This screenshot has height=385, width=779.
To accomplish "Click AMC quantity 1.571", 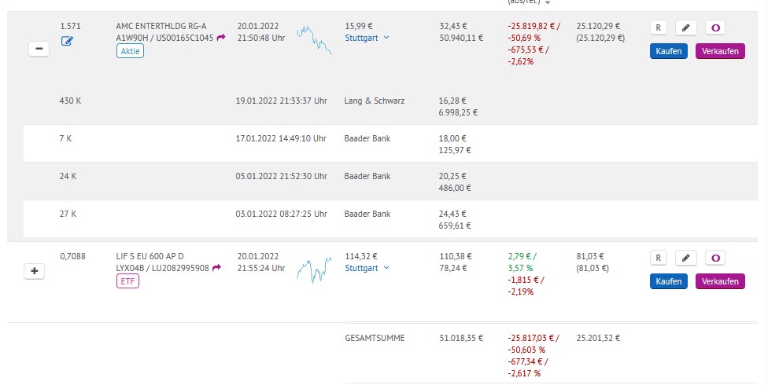I will pyautogui.click(x=71, y=26).
